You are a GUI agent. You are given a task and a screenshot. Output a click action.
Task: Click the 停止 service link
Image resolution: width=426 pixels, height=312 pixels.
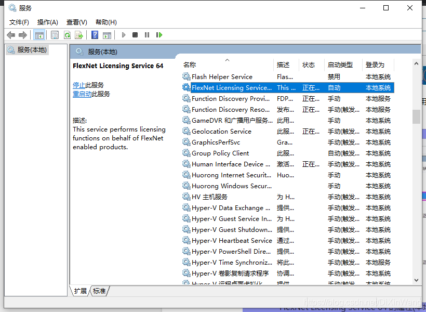[x=79, y=85]
